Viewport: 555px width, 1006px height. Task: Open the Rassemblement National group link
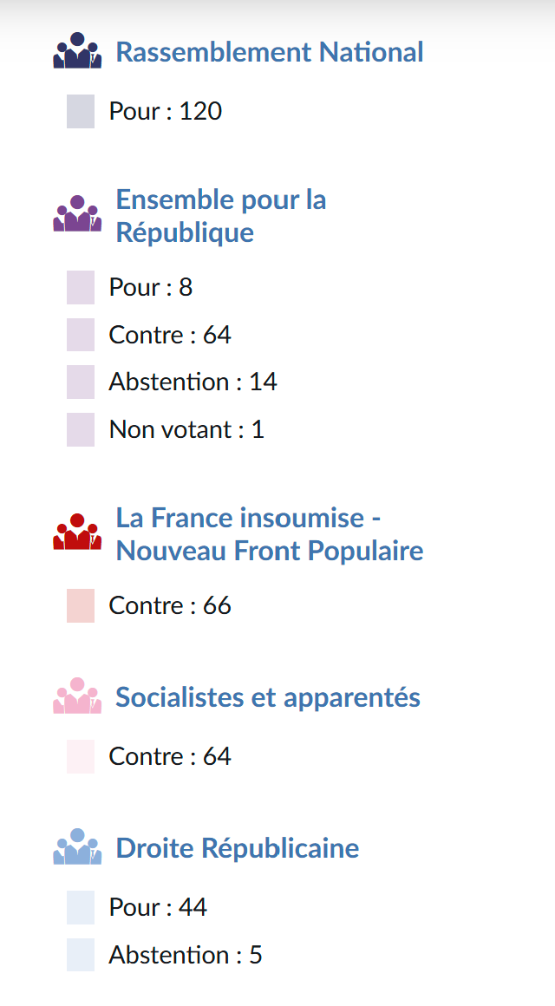tap(270, 52)
